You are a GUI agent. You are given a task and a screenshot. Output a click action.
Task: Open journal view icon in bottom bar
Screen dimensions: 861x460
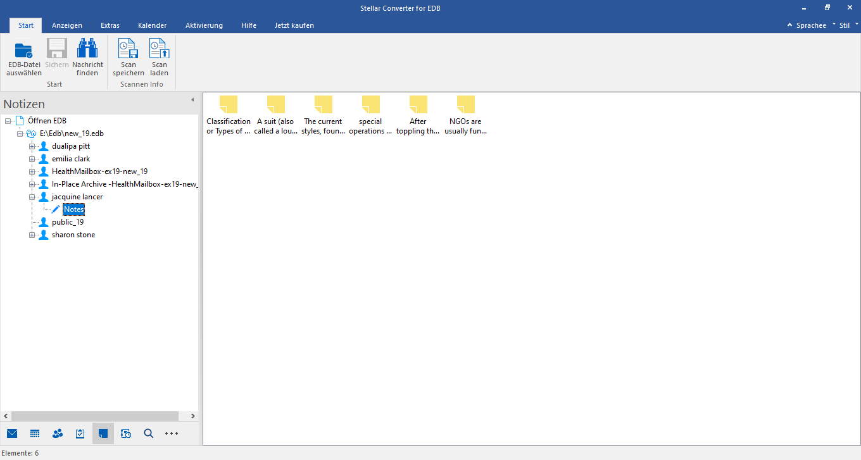[x=126, y=433]
